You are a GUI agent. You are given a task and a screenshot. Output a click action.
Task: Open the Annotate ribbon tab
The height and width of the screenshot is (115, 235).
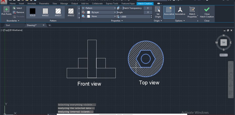click(x=32, y=4)
